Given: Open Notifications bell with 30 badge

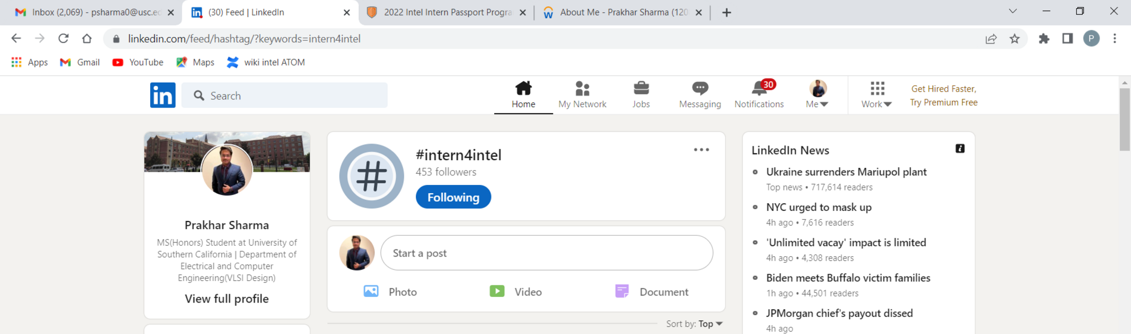Looking at the screenshot, I should tap(759, 88).
